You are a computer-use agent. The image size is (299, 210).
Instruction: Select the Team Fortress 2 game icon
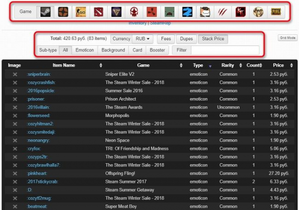63,12
